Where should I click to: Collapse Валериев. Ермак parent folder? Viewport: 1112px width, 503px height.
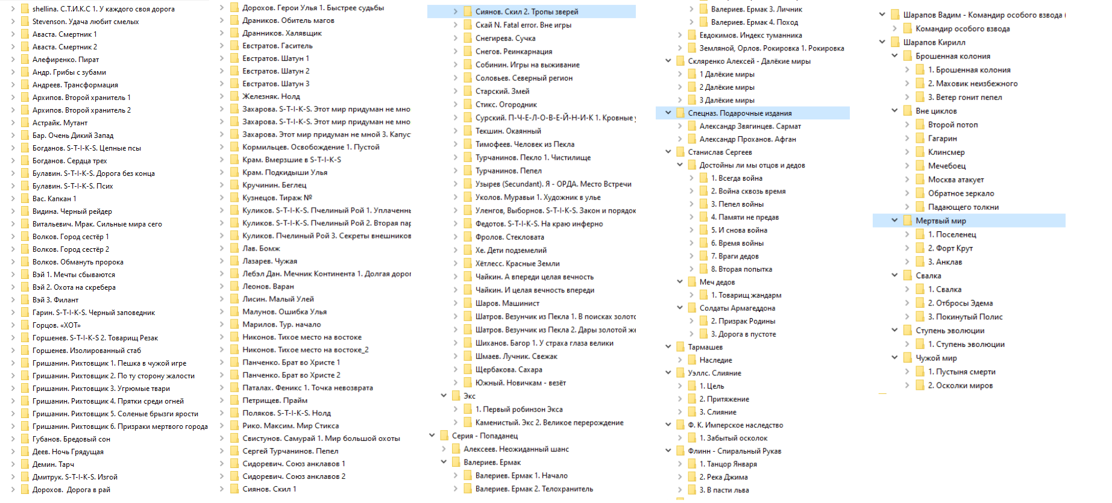(x=444, y=462)
